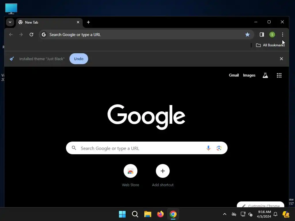295x221 pixels.
Task: Reload the current page
Action: 31,35
